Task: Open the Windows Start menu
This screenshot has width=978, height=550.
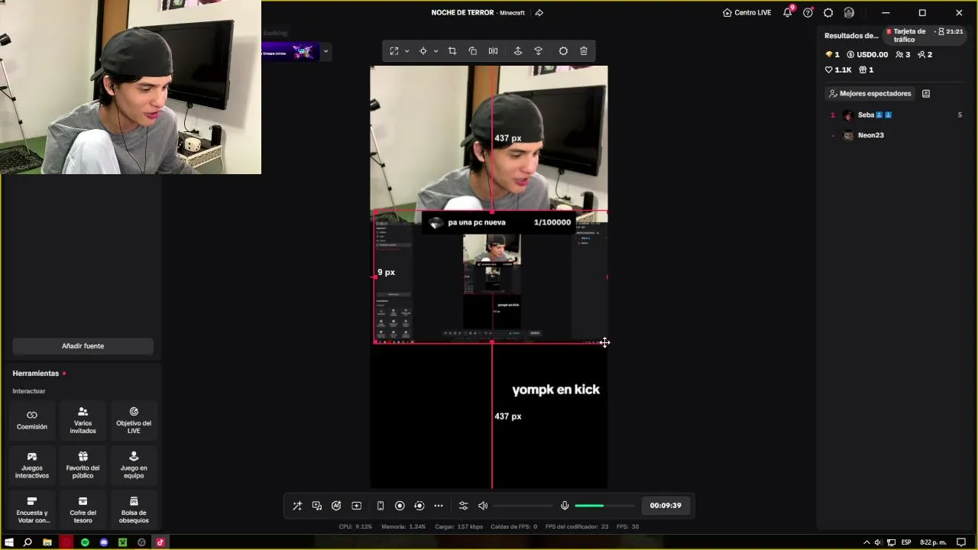Action: [9, 542]
